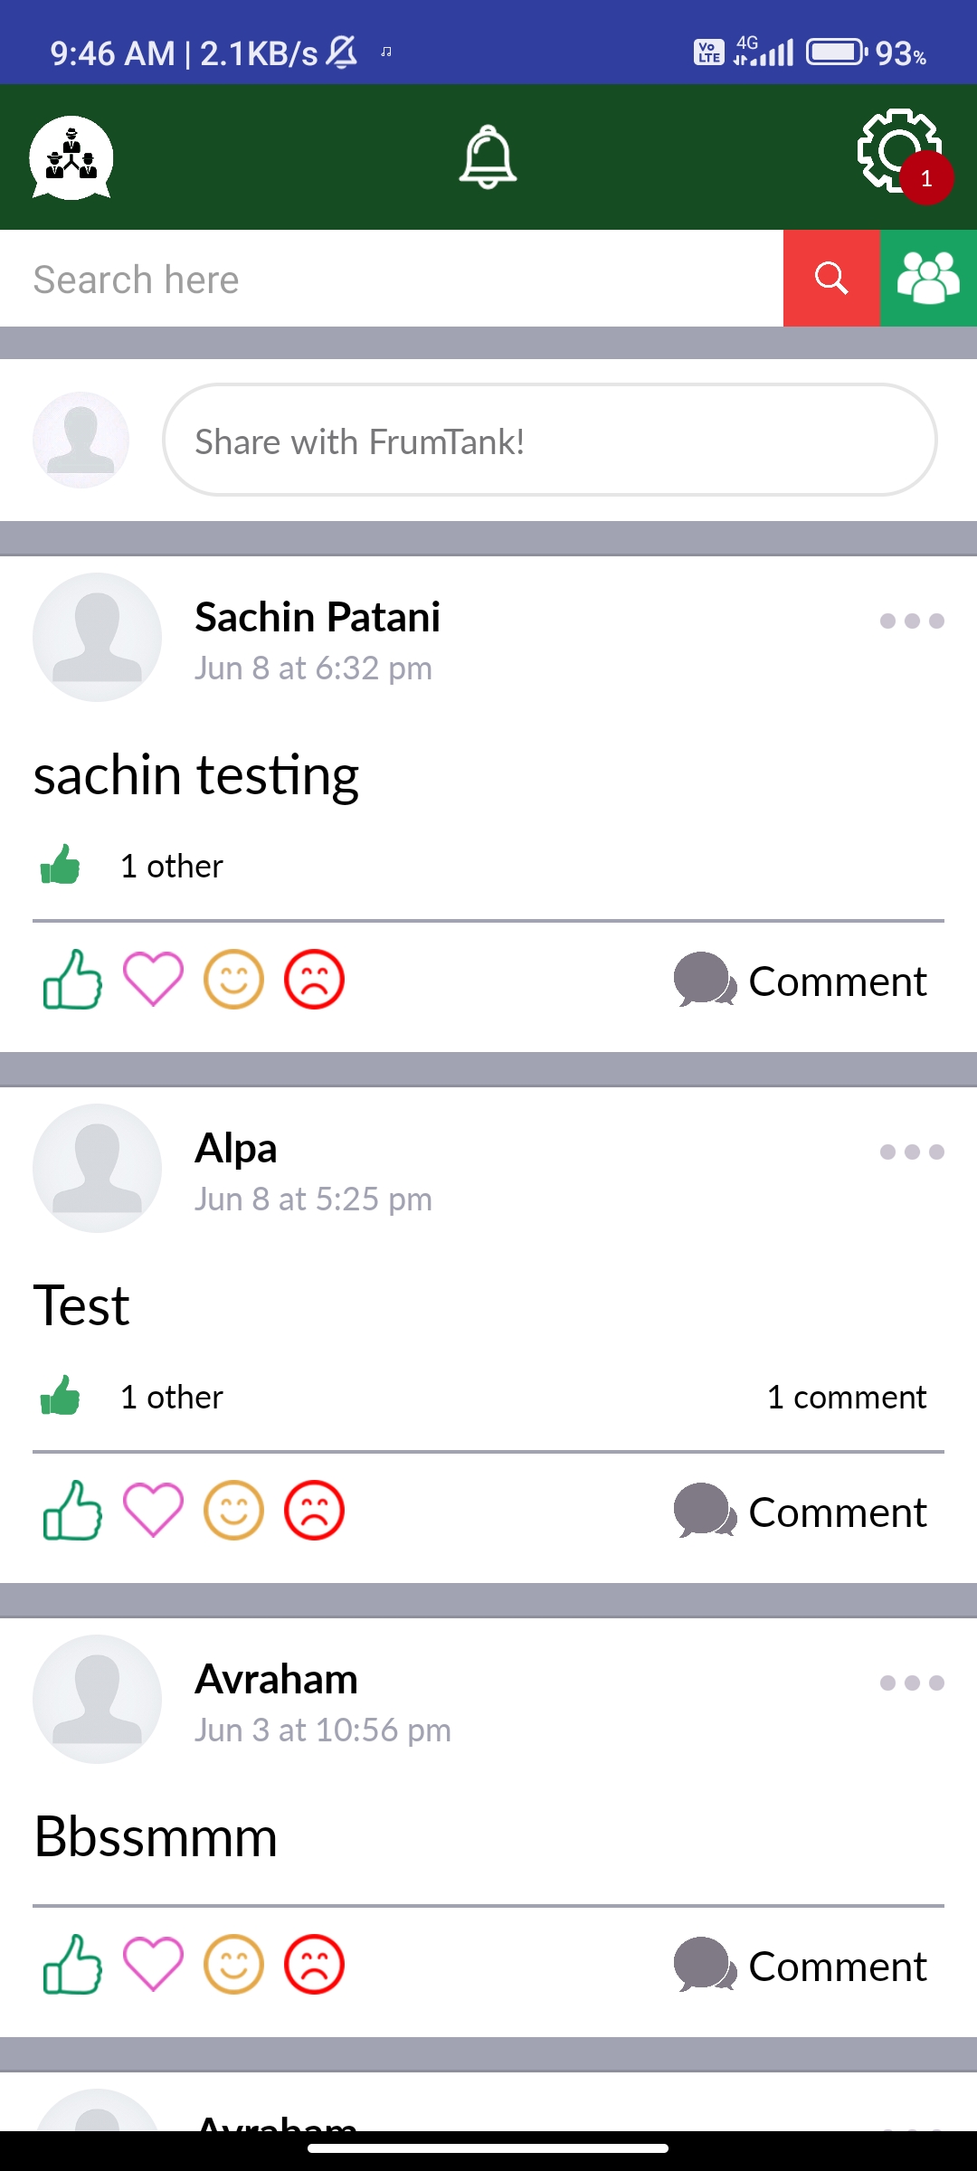React with sad face on Alpa's post
Image resolution: width=977 pixels, height=2171 pixels.
[x=314, y=1510]
